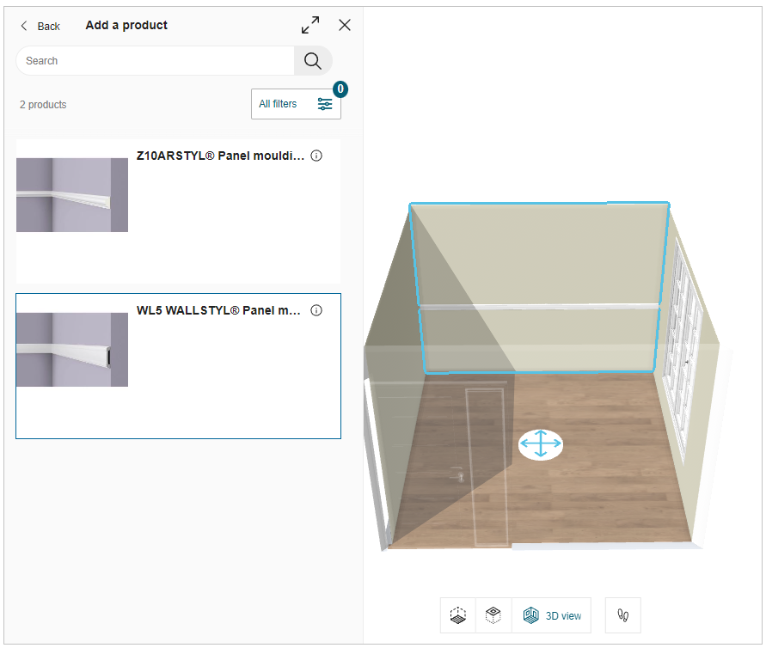
Task: Click the four-arrow move handle on floor
Action: 540,443
